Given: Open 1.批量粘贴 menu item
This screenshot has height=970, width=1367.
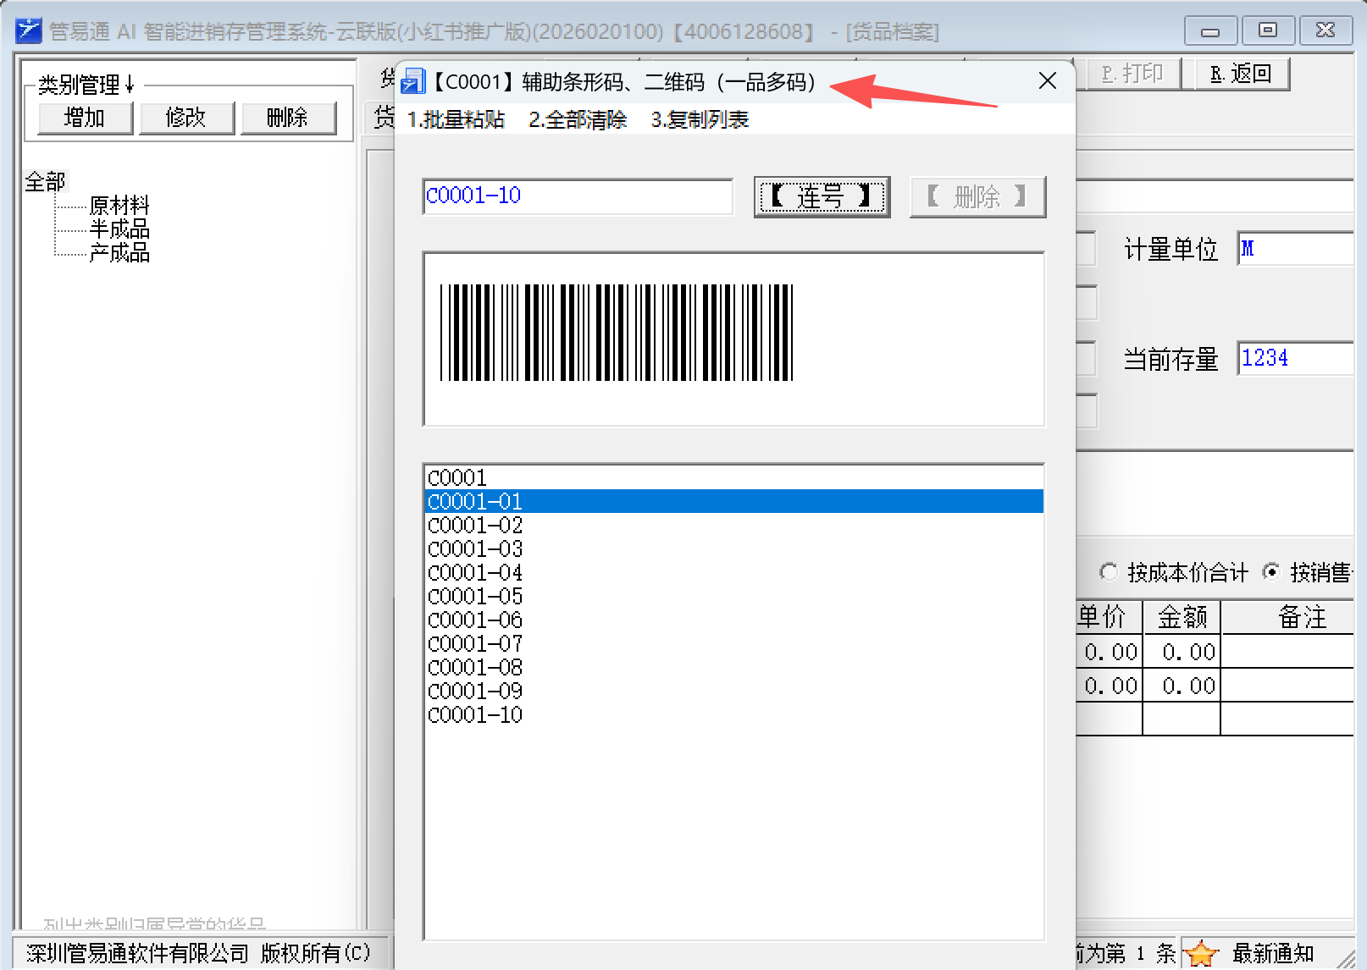Looking at the screenshot, I should (x=456, y=120).
